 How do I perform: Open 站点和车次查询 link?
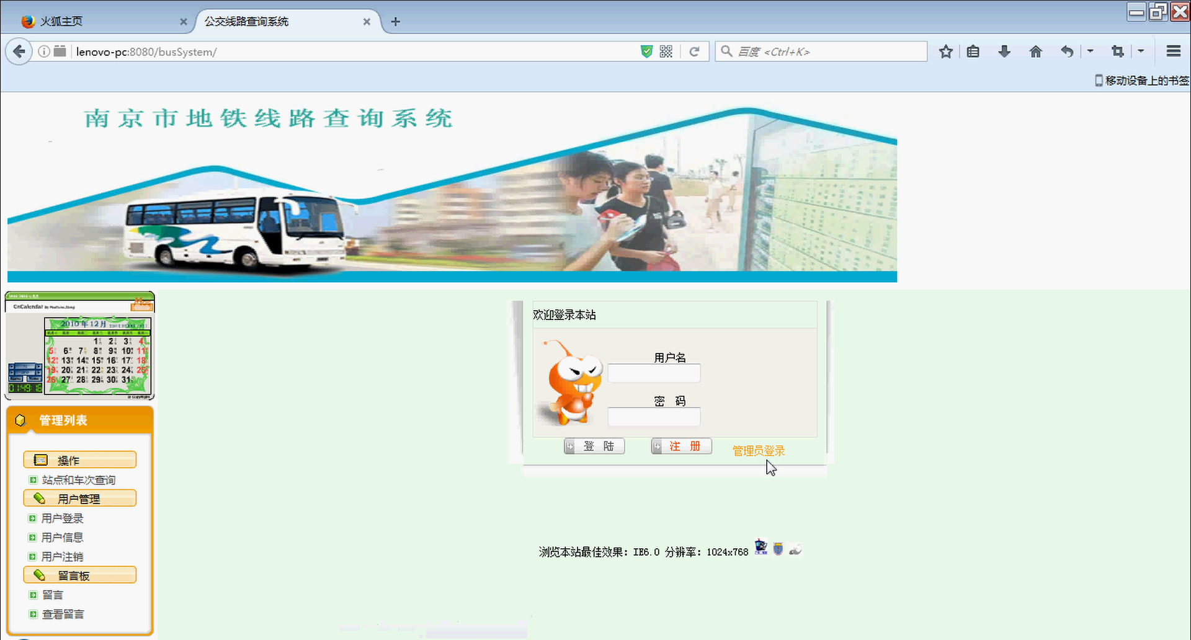(x=79, y=480)
